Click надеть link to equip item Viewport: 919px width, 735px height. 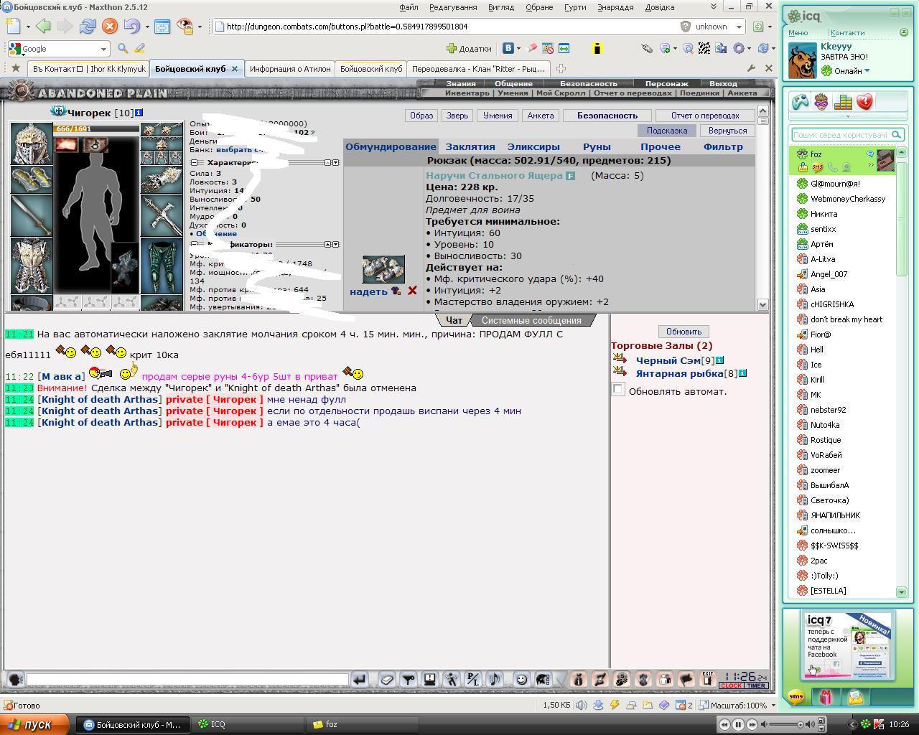point(368,291)
